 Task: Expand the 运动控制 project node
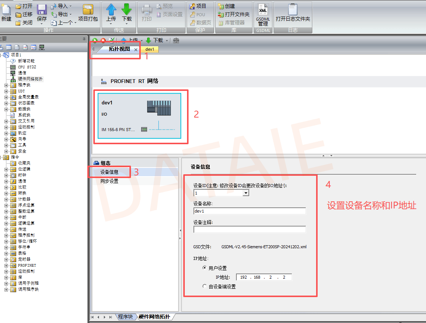click(x=6, y=127)
